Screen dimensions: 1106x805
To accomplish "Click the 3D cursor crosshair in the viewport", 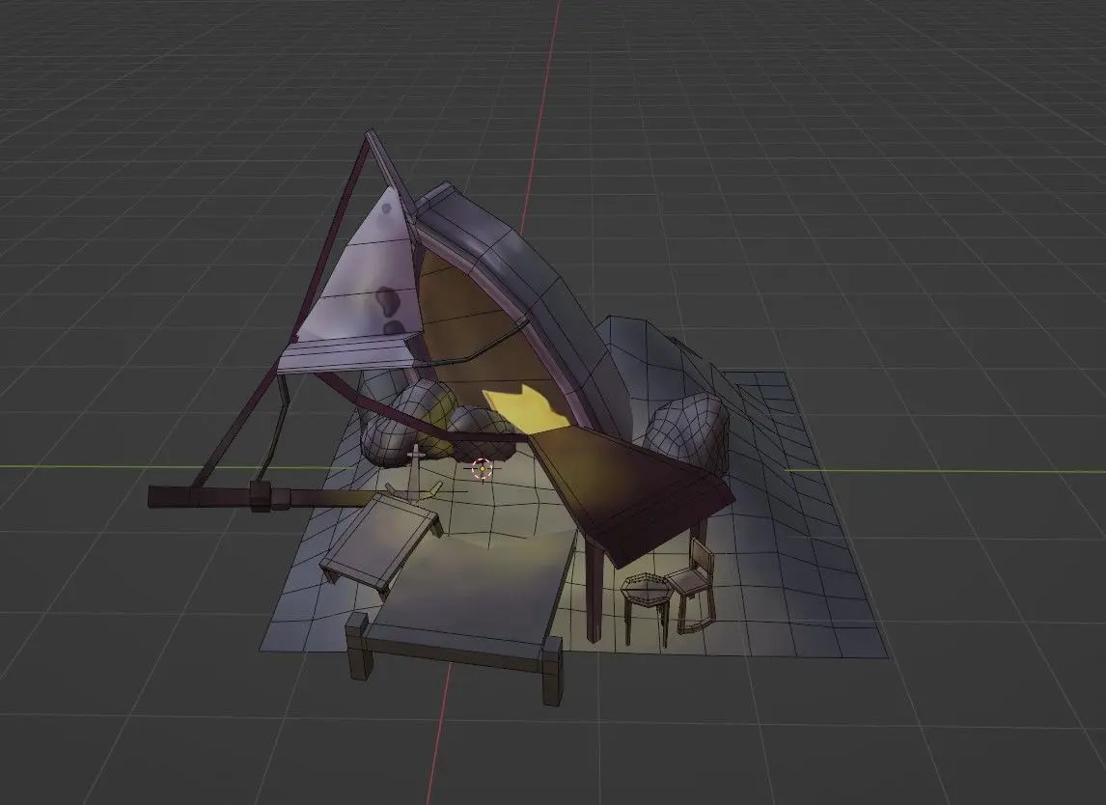I will coord(482,468).
